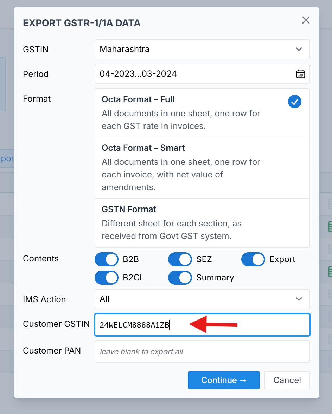Viewport: 332px width, 414px height.
Task: Focus the Customer PAN input field
Action: [202, 351]
